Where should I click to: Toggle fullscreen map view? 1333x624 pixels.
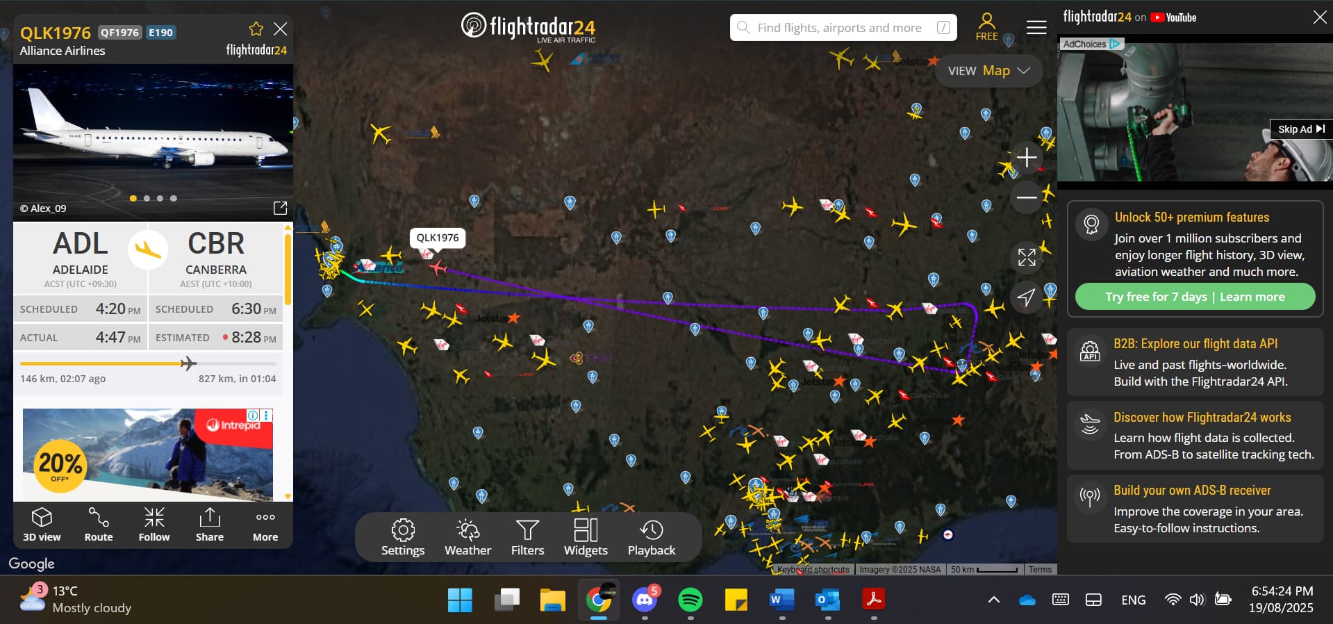pyautogui.click(x=1027, y=257)
